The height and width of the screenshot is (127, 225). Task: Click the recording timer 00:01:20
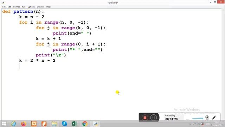tap(171, 119)
